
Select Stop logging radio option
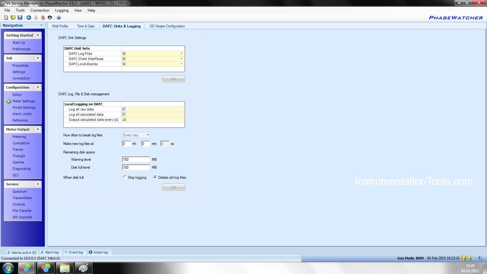[x=124, y=177]
